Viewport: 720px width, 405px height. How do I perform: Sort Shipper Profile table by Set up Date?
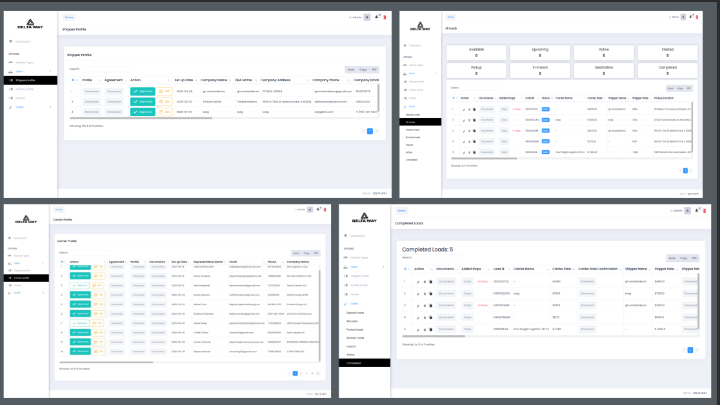[184, 80]
